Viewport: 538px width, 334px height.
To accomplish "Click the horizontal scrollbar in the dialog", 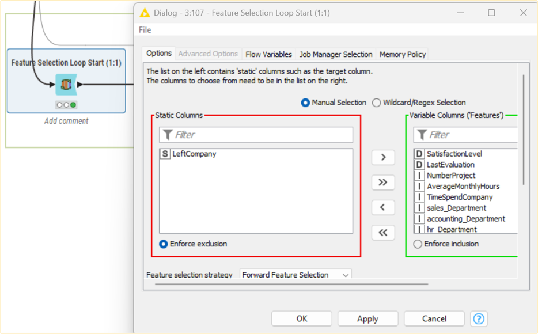I will 291,284.
